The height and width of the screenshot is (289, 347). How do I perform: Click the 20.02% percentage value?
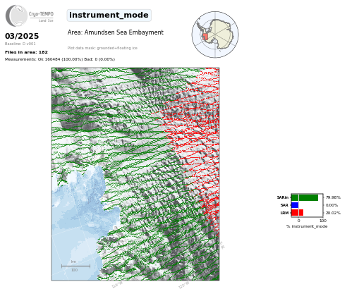pos(333,213)
